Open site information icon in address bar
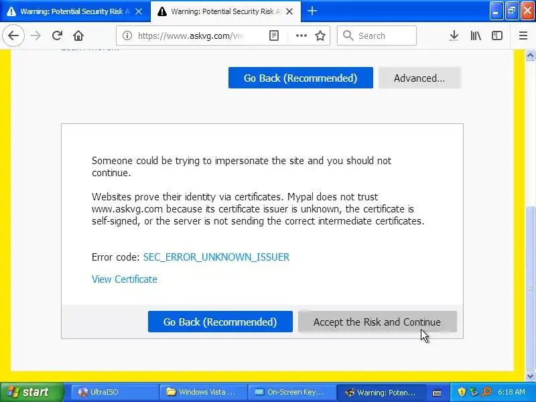 pyautogui.click(x=127, y=36)
